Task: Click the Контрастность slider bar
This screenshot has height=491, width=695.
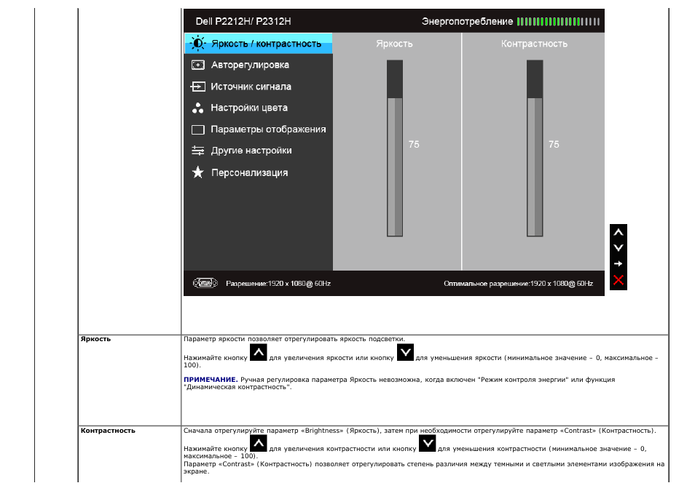Action: 535,148
